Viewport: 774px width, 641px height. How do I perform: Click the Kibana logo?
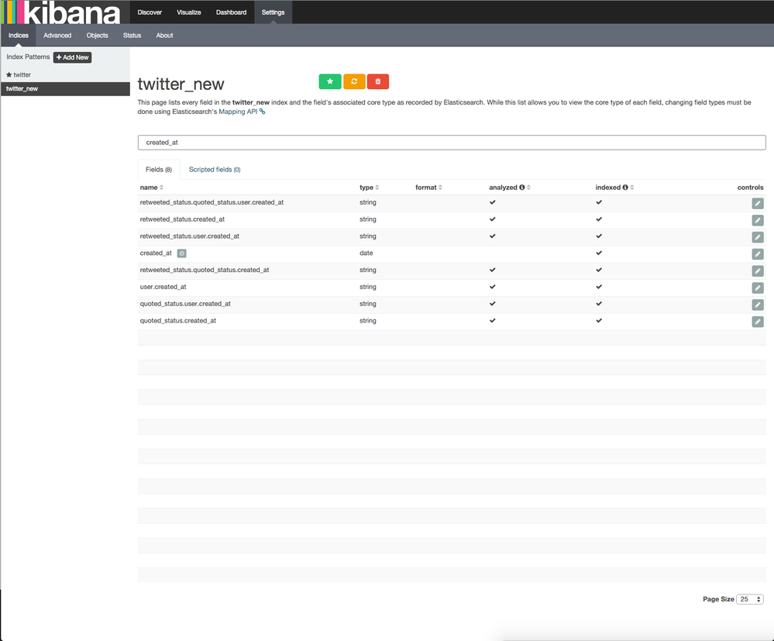pos(62,12)
